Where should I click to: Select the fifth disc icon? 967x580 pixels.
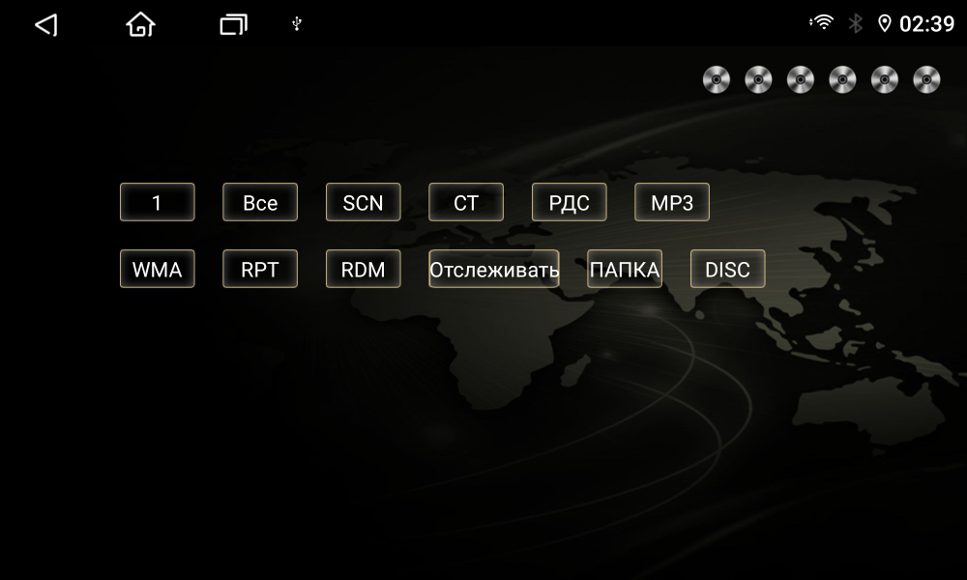click(885, 79)
